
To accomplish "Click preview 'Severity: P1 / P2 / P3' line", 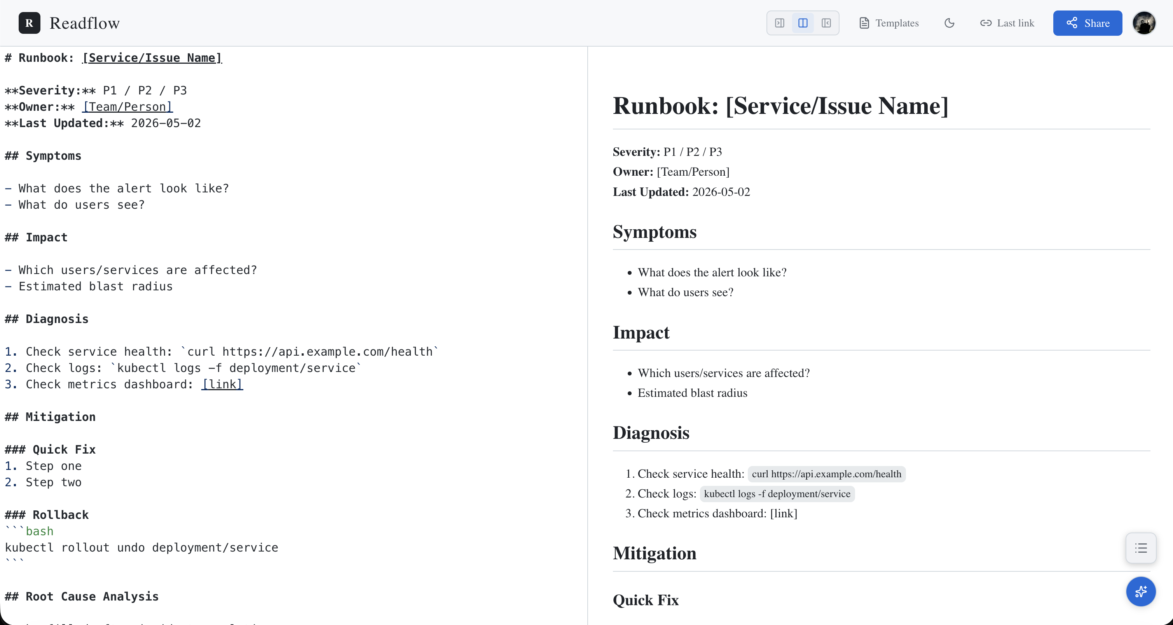I will pyautogui.click(x=667, y=152).
